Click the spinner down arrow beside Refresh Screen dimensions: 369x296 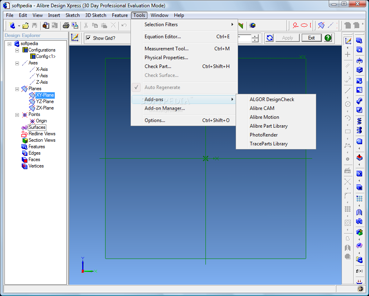click(x=255, y=40)
